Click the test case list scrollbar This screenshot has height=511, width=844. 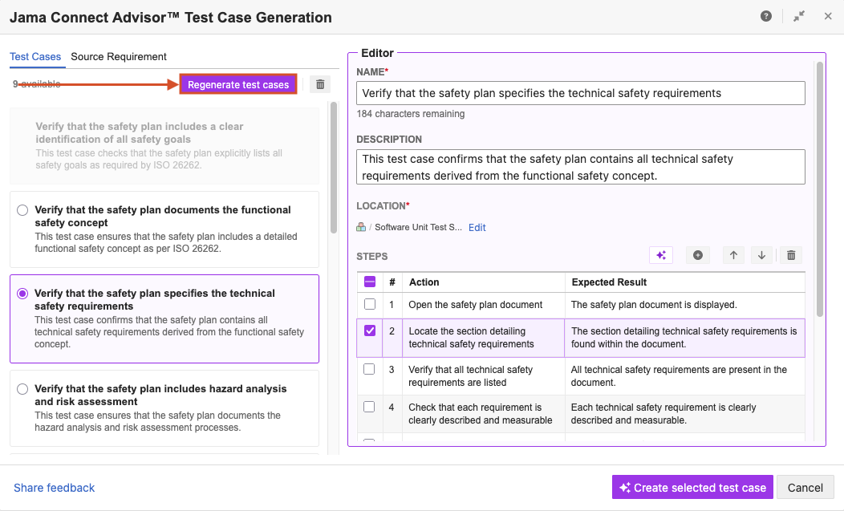[334, 167]
